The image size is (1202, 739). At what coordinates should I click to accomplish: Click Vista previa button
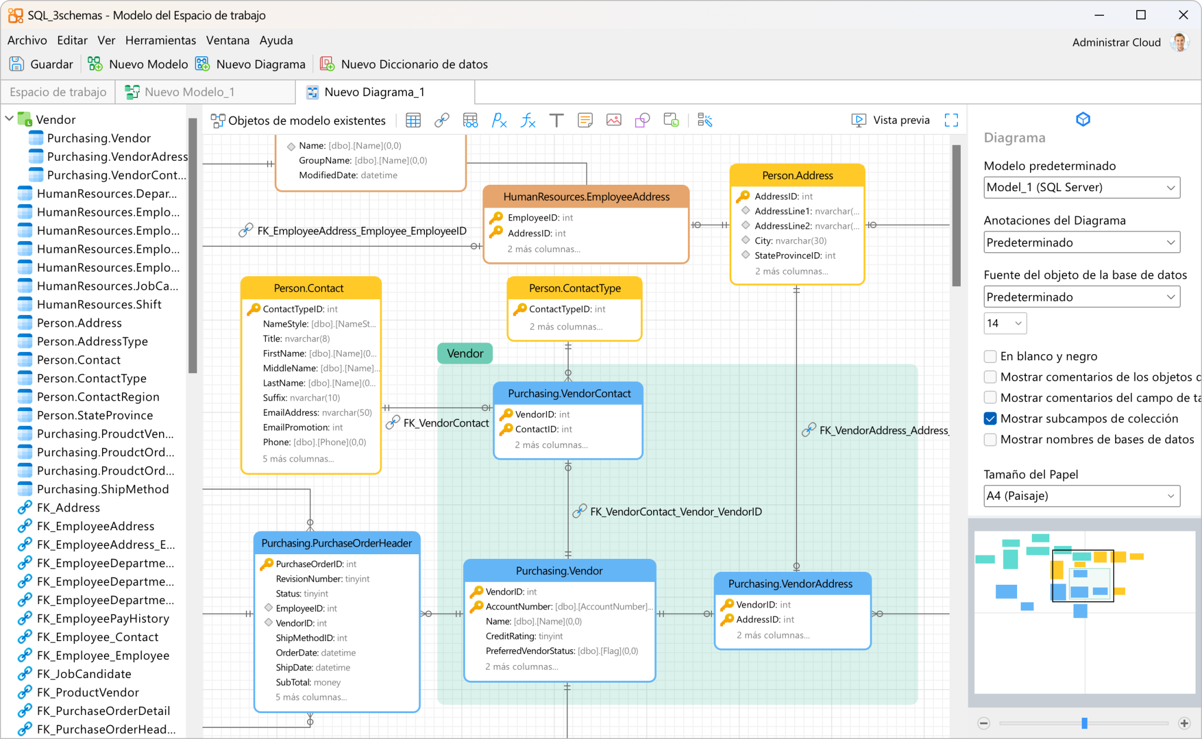[890, 120]
